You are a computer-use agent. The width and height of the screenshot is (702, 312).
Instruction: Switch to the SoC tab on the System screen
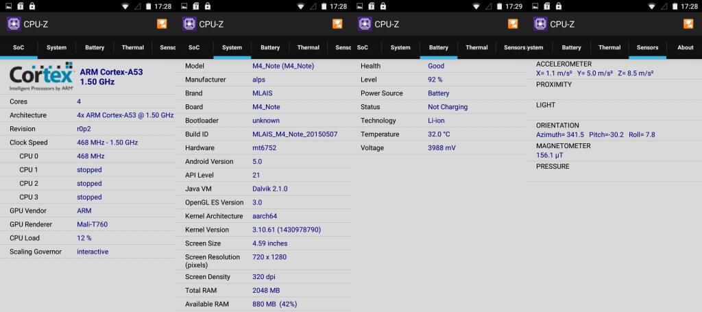click(x=194, y=47)
